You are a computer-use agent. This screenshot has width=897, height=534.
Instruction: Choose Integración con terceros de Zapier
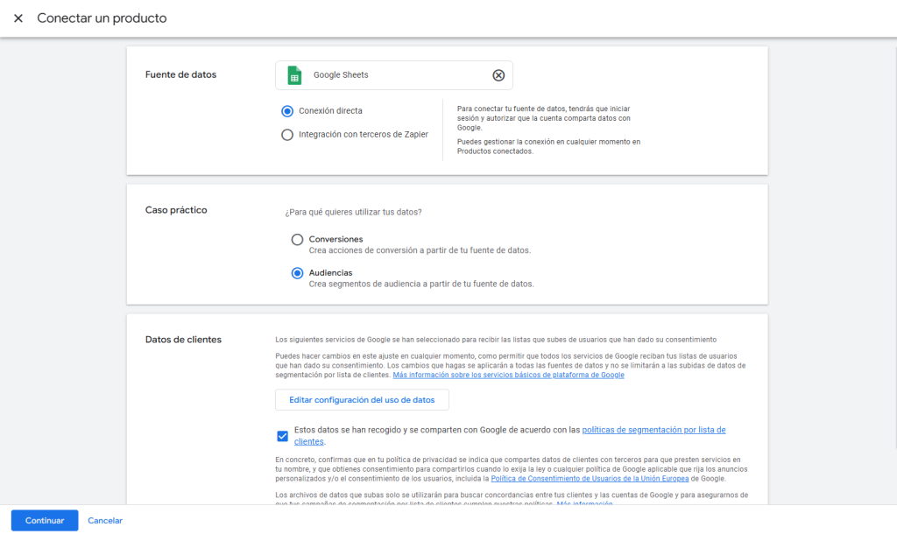point(287,135)
